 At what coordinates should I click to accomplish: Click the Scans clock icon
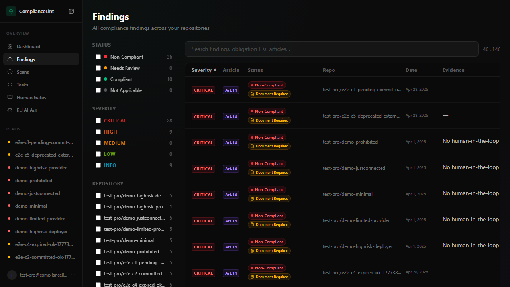click(x=10, y=72)
